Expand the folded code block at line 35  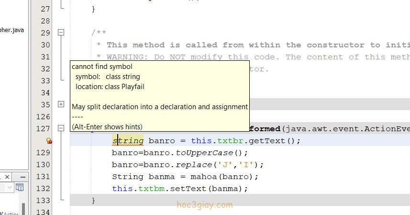click(61, 104)
